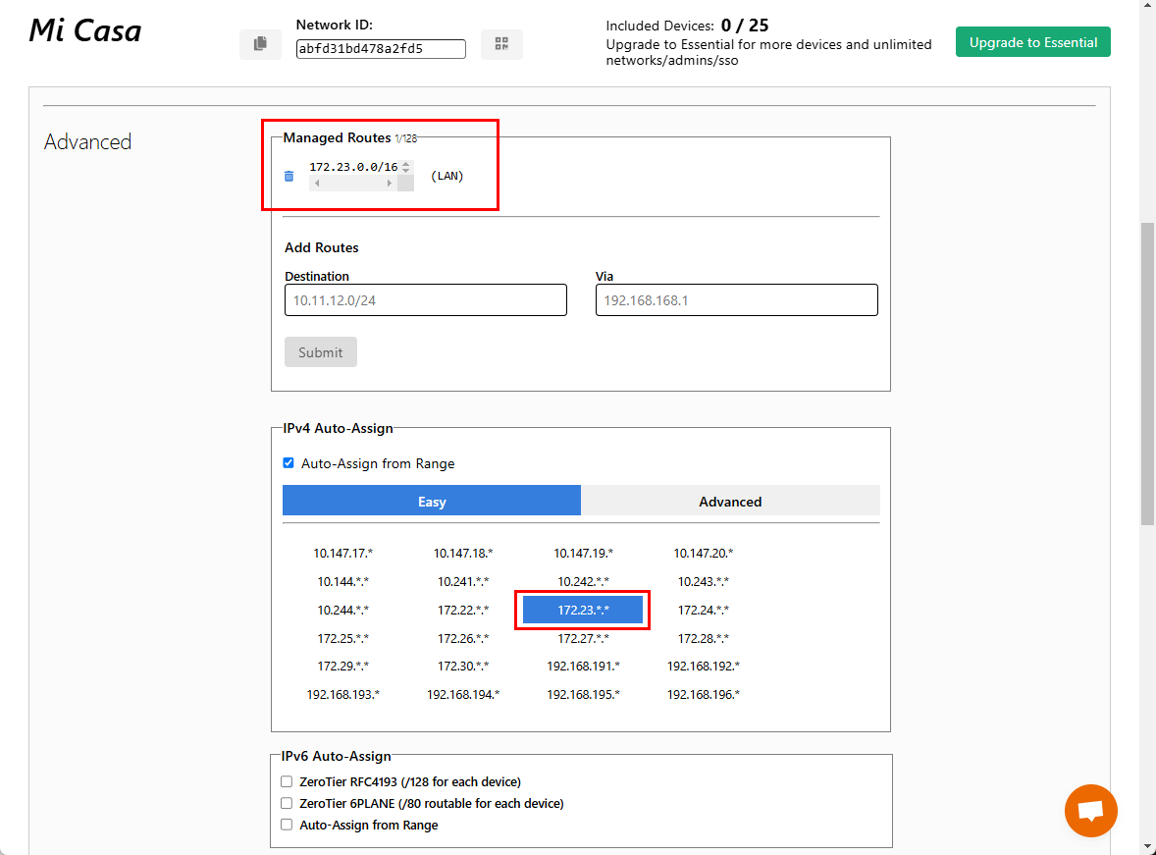
Task: Select the 172.23.*.* address range
Action: (x=583, y=611)
